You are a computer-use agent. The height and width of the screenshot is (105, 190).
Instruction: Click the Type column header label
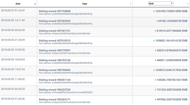(85, 4)
